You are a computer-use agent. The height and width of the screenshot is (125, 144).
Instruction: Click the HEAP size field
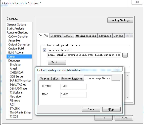[x=73, y=95]
